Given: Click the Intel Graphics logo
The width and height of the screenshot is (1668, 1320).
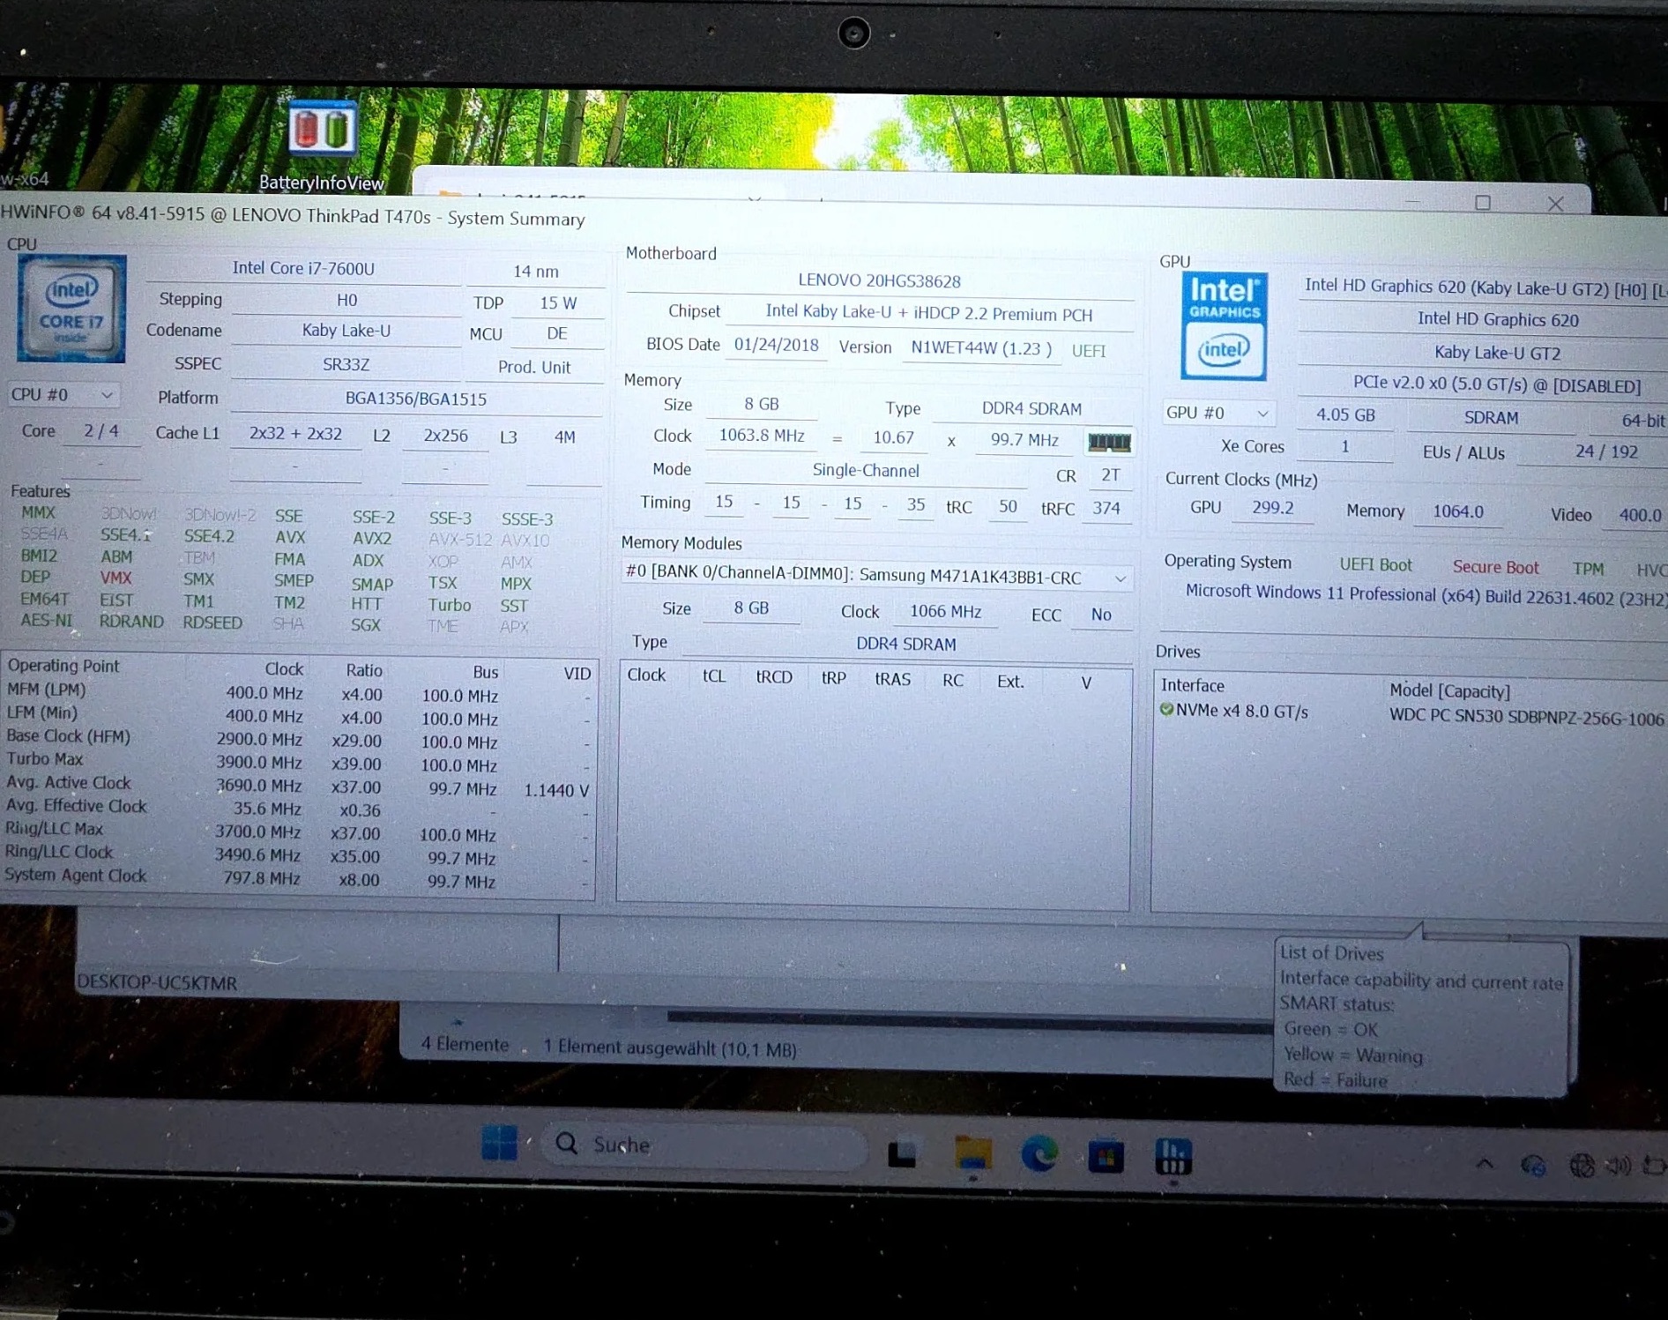Looking at the screenshot, I should tap(1224, 326).
